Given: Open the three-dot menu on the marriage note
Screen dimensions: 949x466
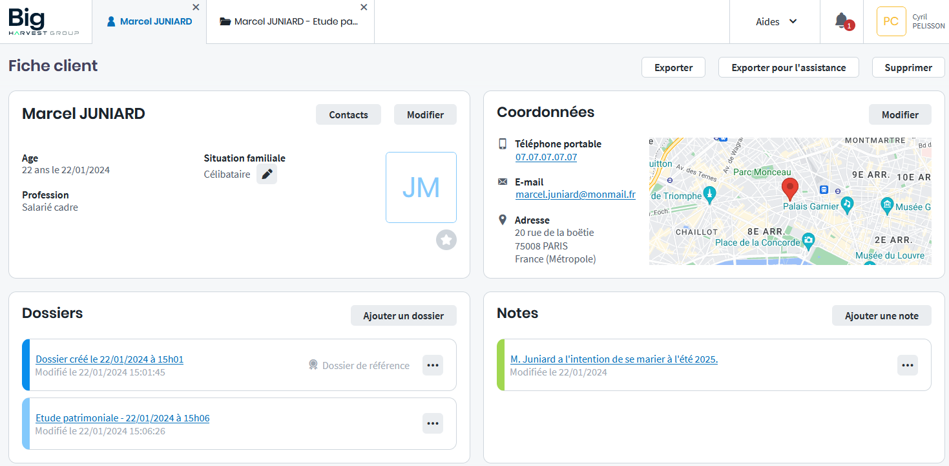Looking at the screenshot, I should pyautogui.click(x=908, y=365).
